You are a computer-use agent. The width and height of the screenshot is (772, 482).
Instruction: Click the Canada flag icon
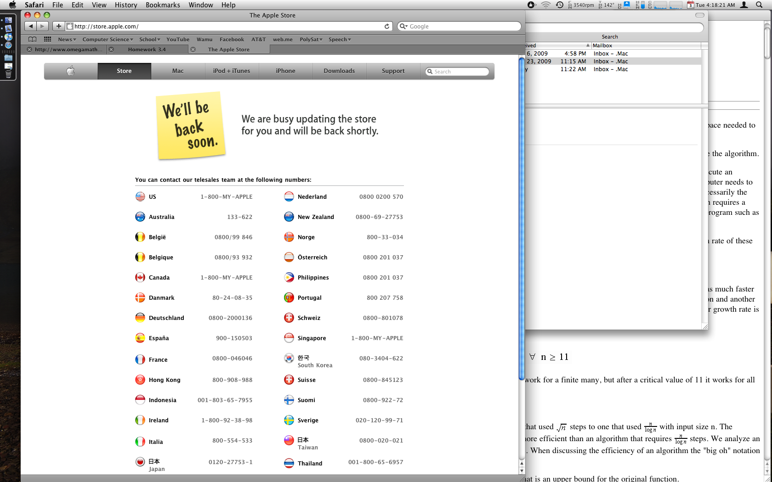click(140, 277)
